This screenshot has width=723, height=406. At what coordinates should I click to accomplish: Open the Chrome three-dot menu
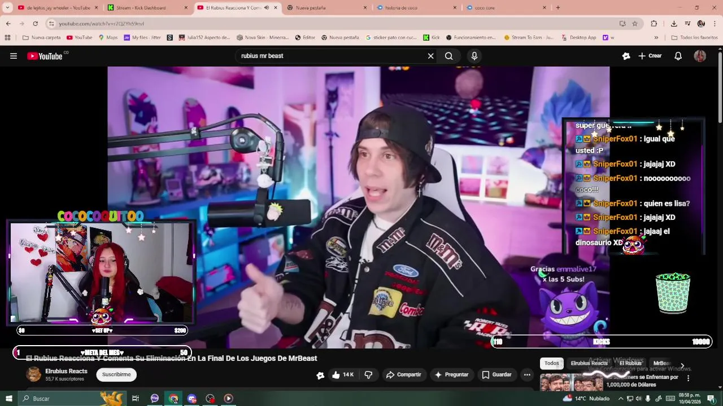715,24
